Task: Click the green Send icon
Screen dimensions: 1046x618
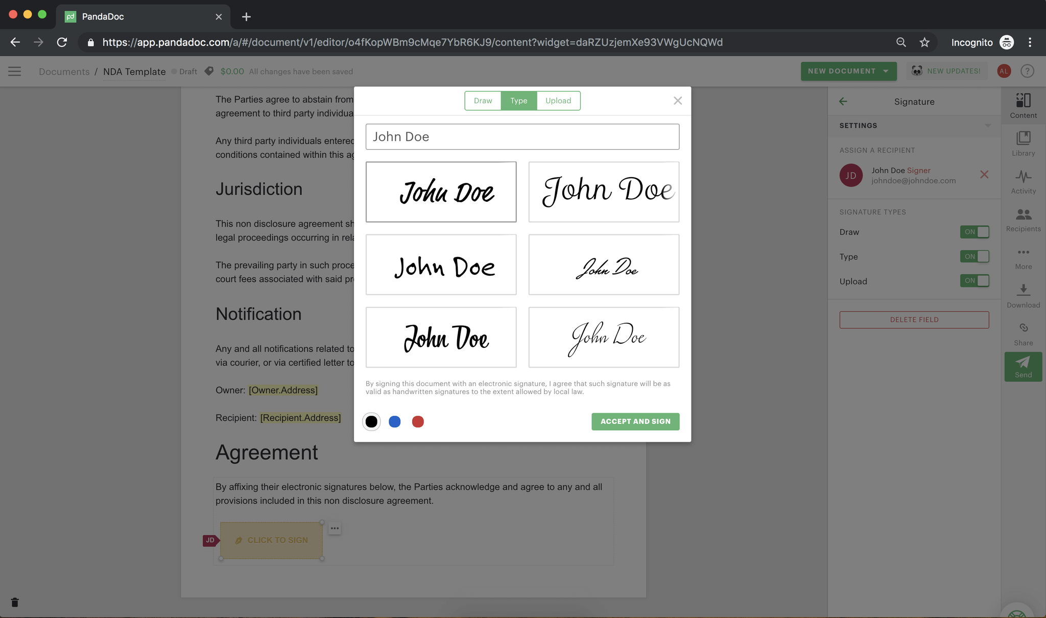Action: [x=1023, y=367]
